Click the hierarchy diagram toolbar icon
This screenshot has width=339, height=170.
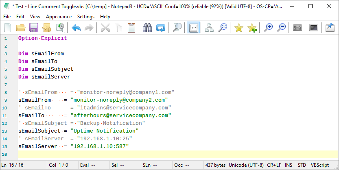point(209,28)
